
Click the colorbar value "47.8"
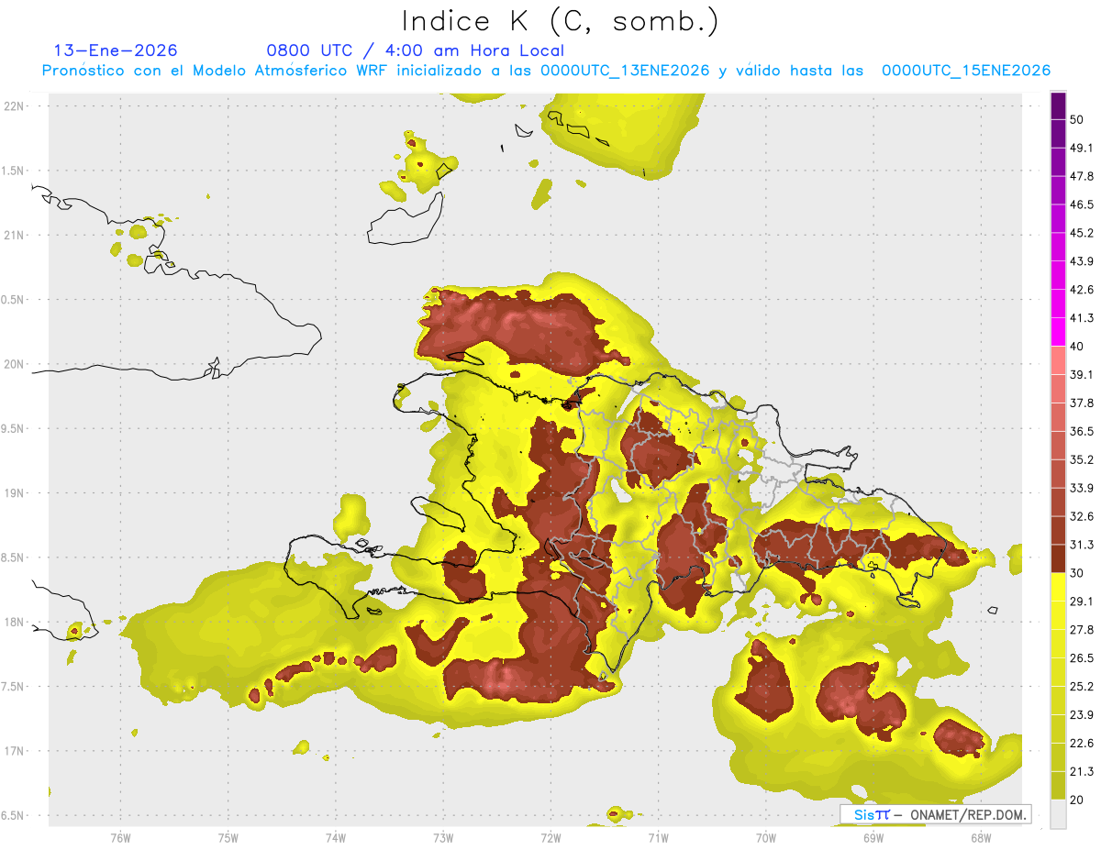[x=1082, y=176]
